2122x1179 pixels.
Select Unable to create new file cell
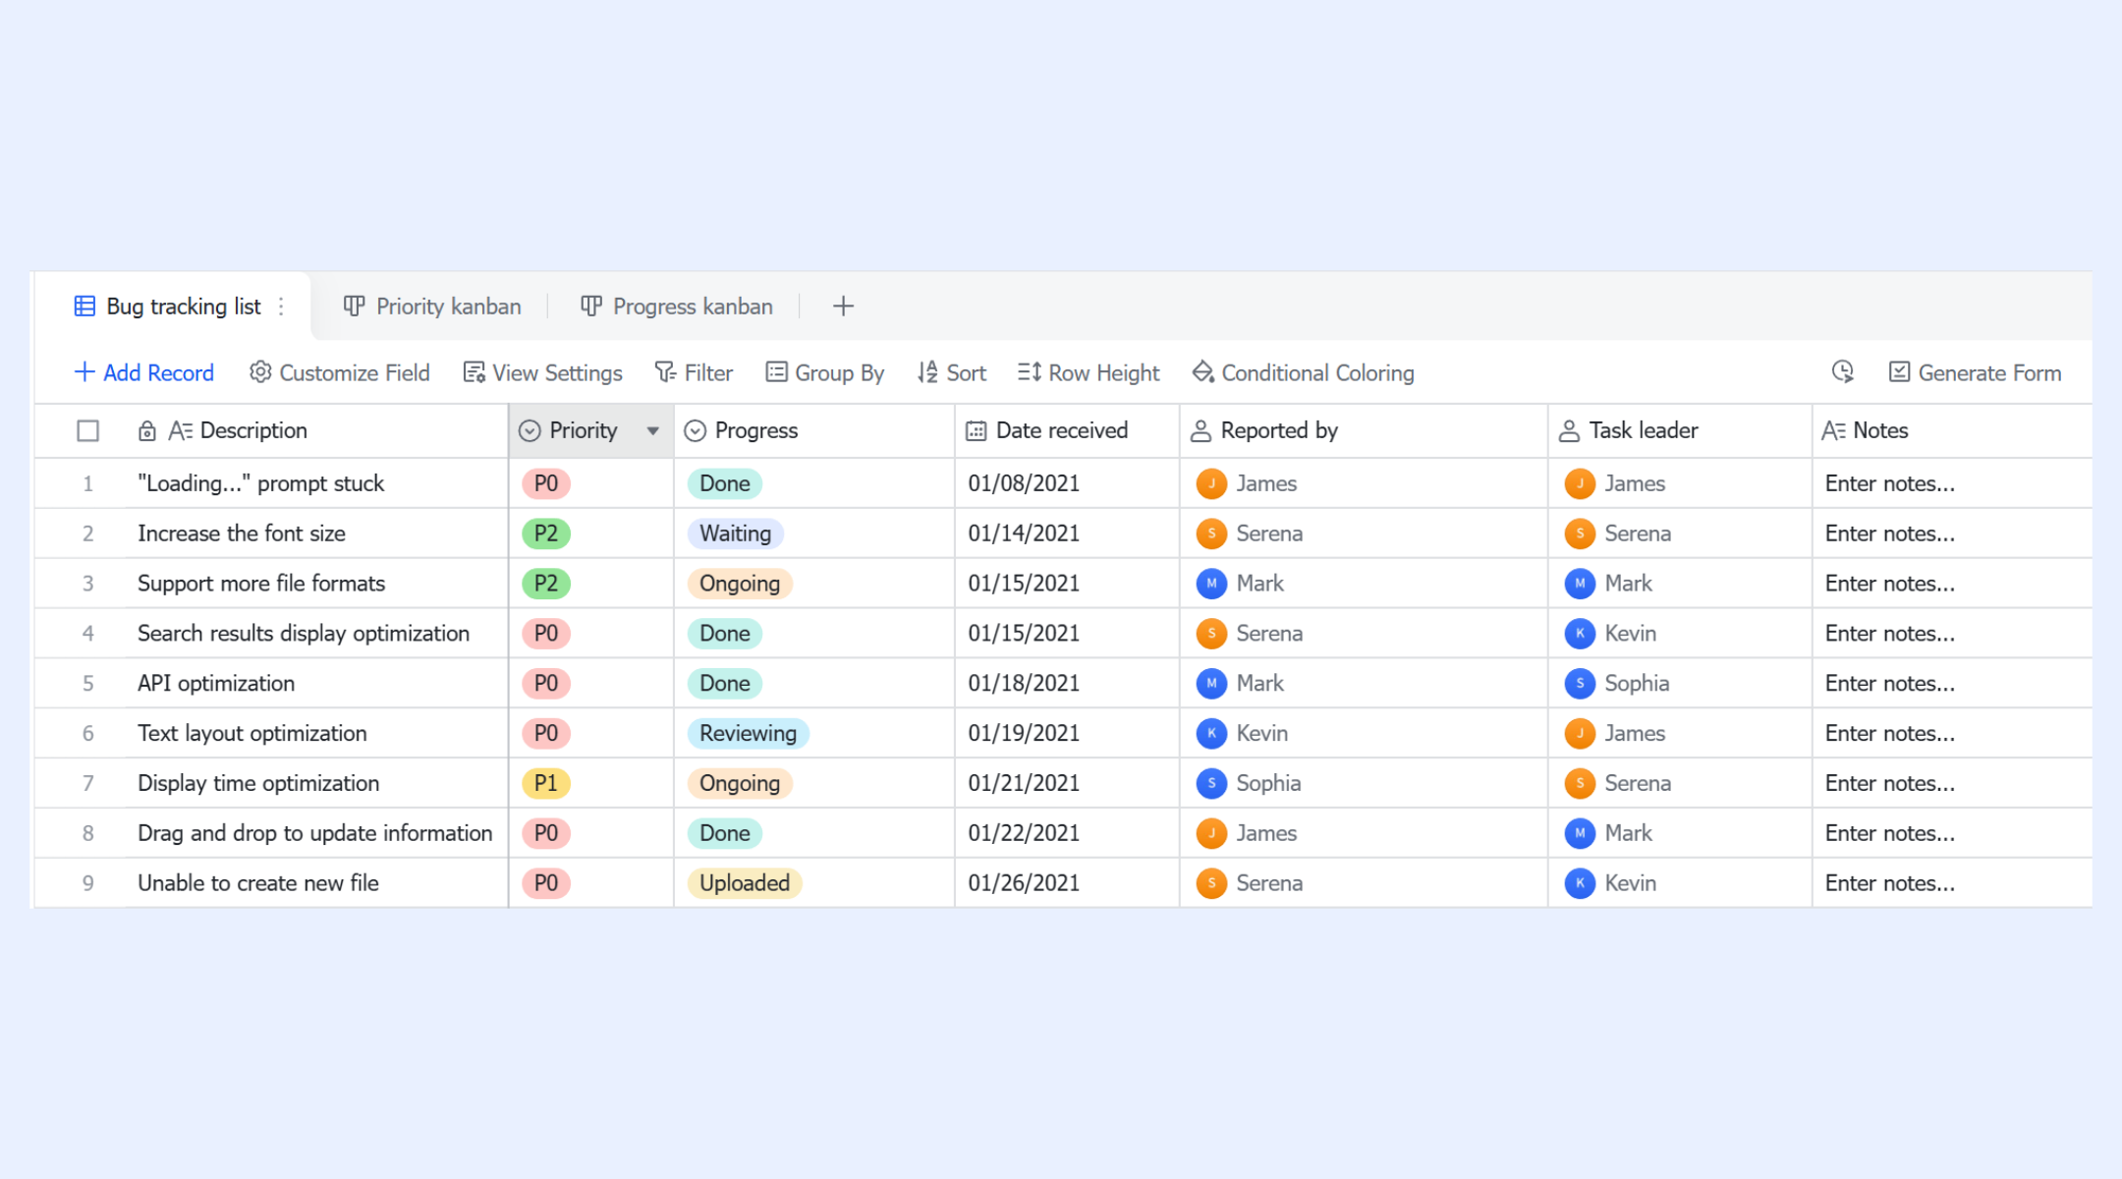click(316, 883)
